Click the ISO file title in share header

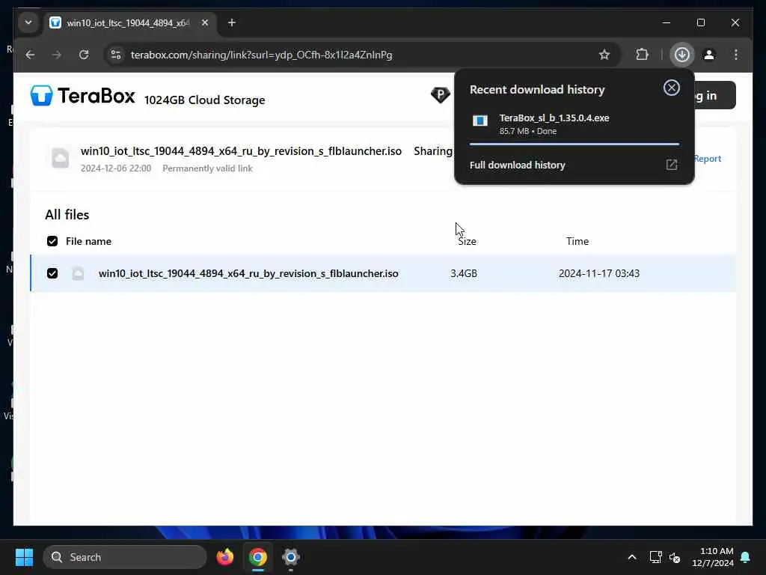click(x=241, y=151)
